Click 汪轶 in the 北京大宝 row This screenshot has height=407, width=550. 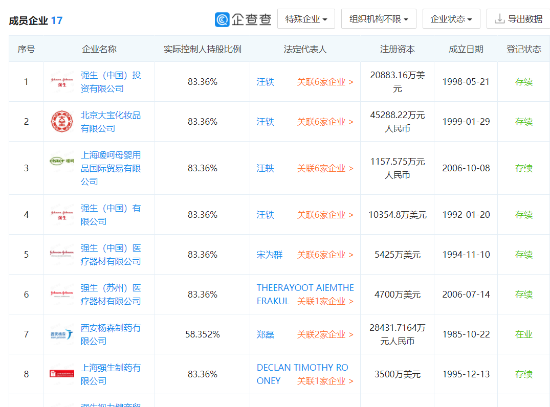[265, 122]
